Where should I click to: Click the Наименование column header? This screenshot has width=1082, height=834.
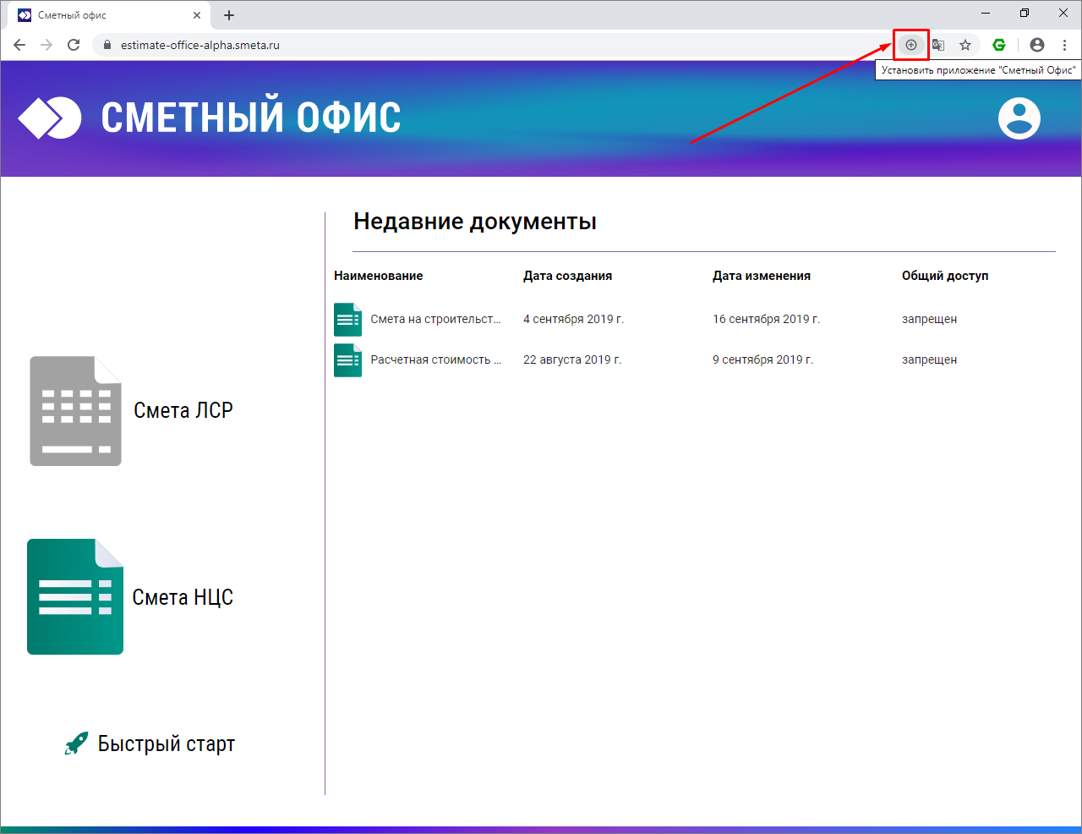pos(379,276)
